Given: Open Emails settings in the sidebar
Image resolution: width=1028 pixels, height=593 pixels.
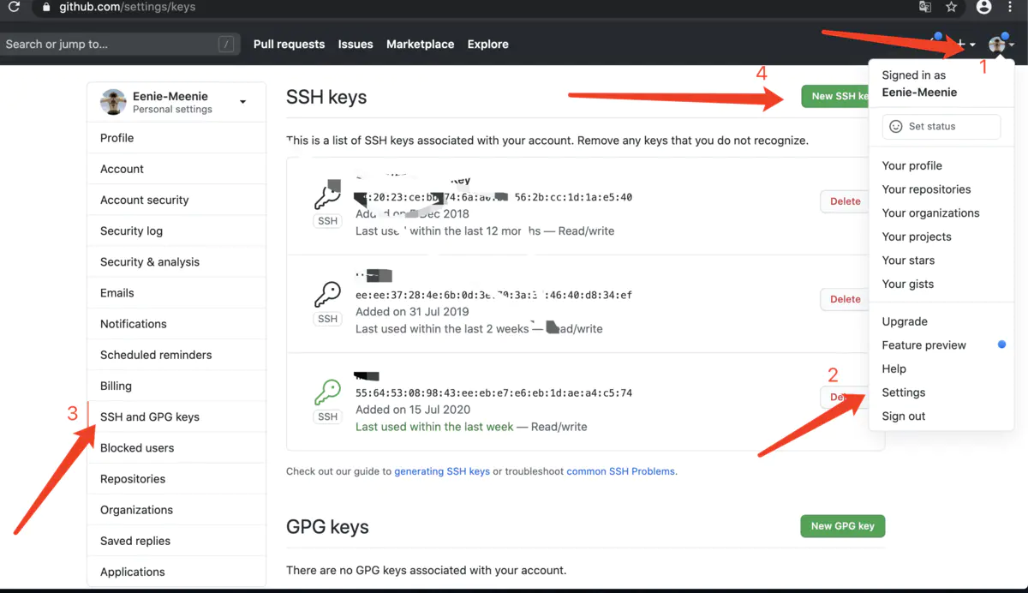Looking at the screenshot, I should coord(176,292).
